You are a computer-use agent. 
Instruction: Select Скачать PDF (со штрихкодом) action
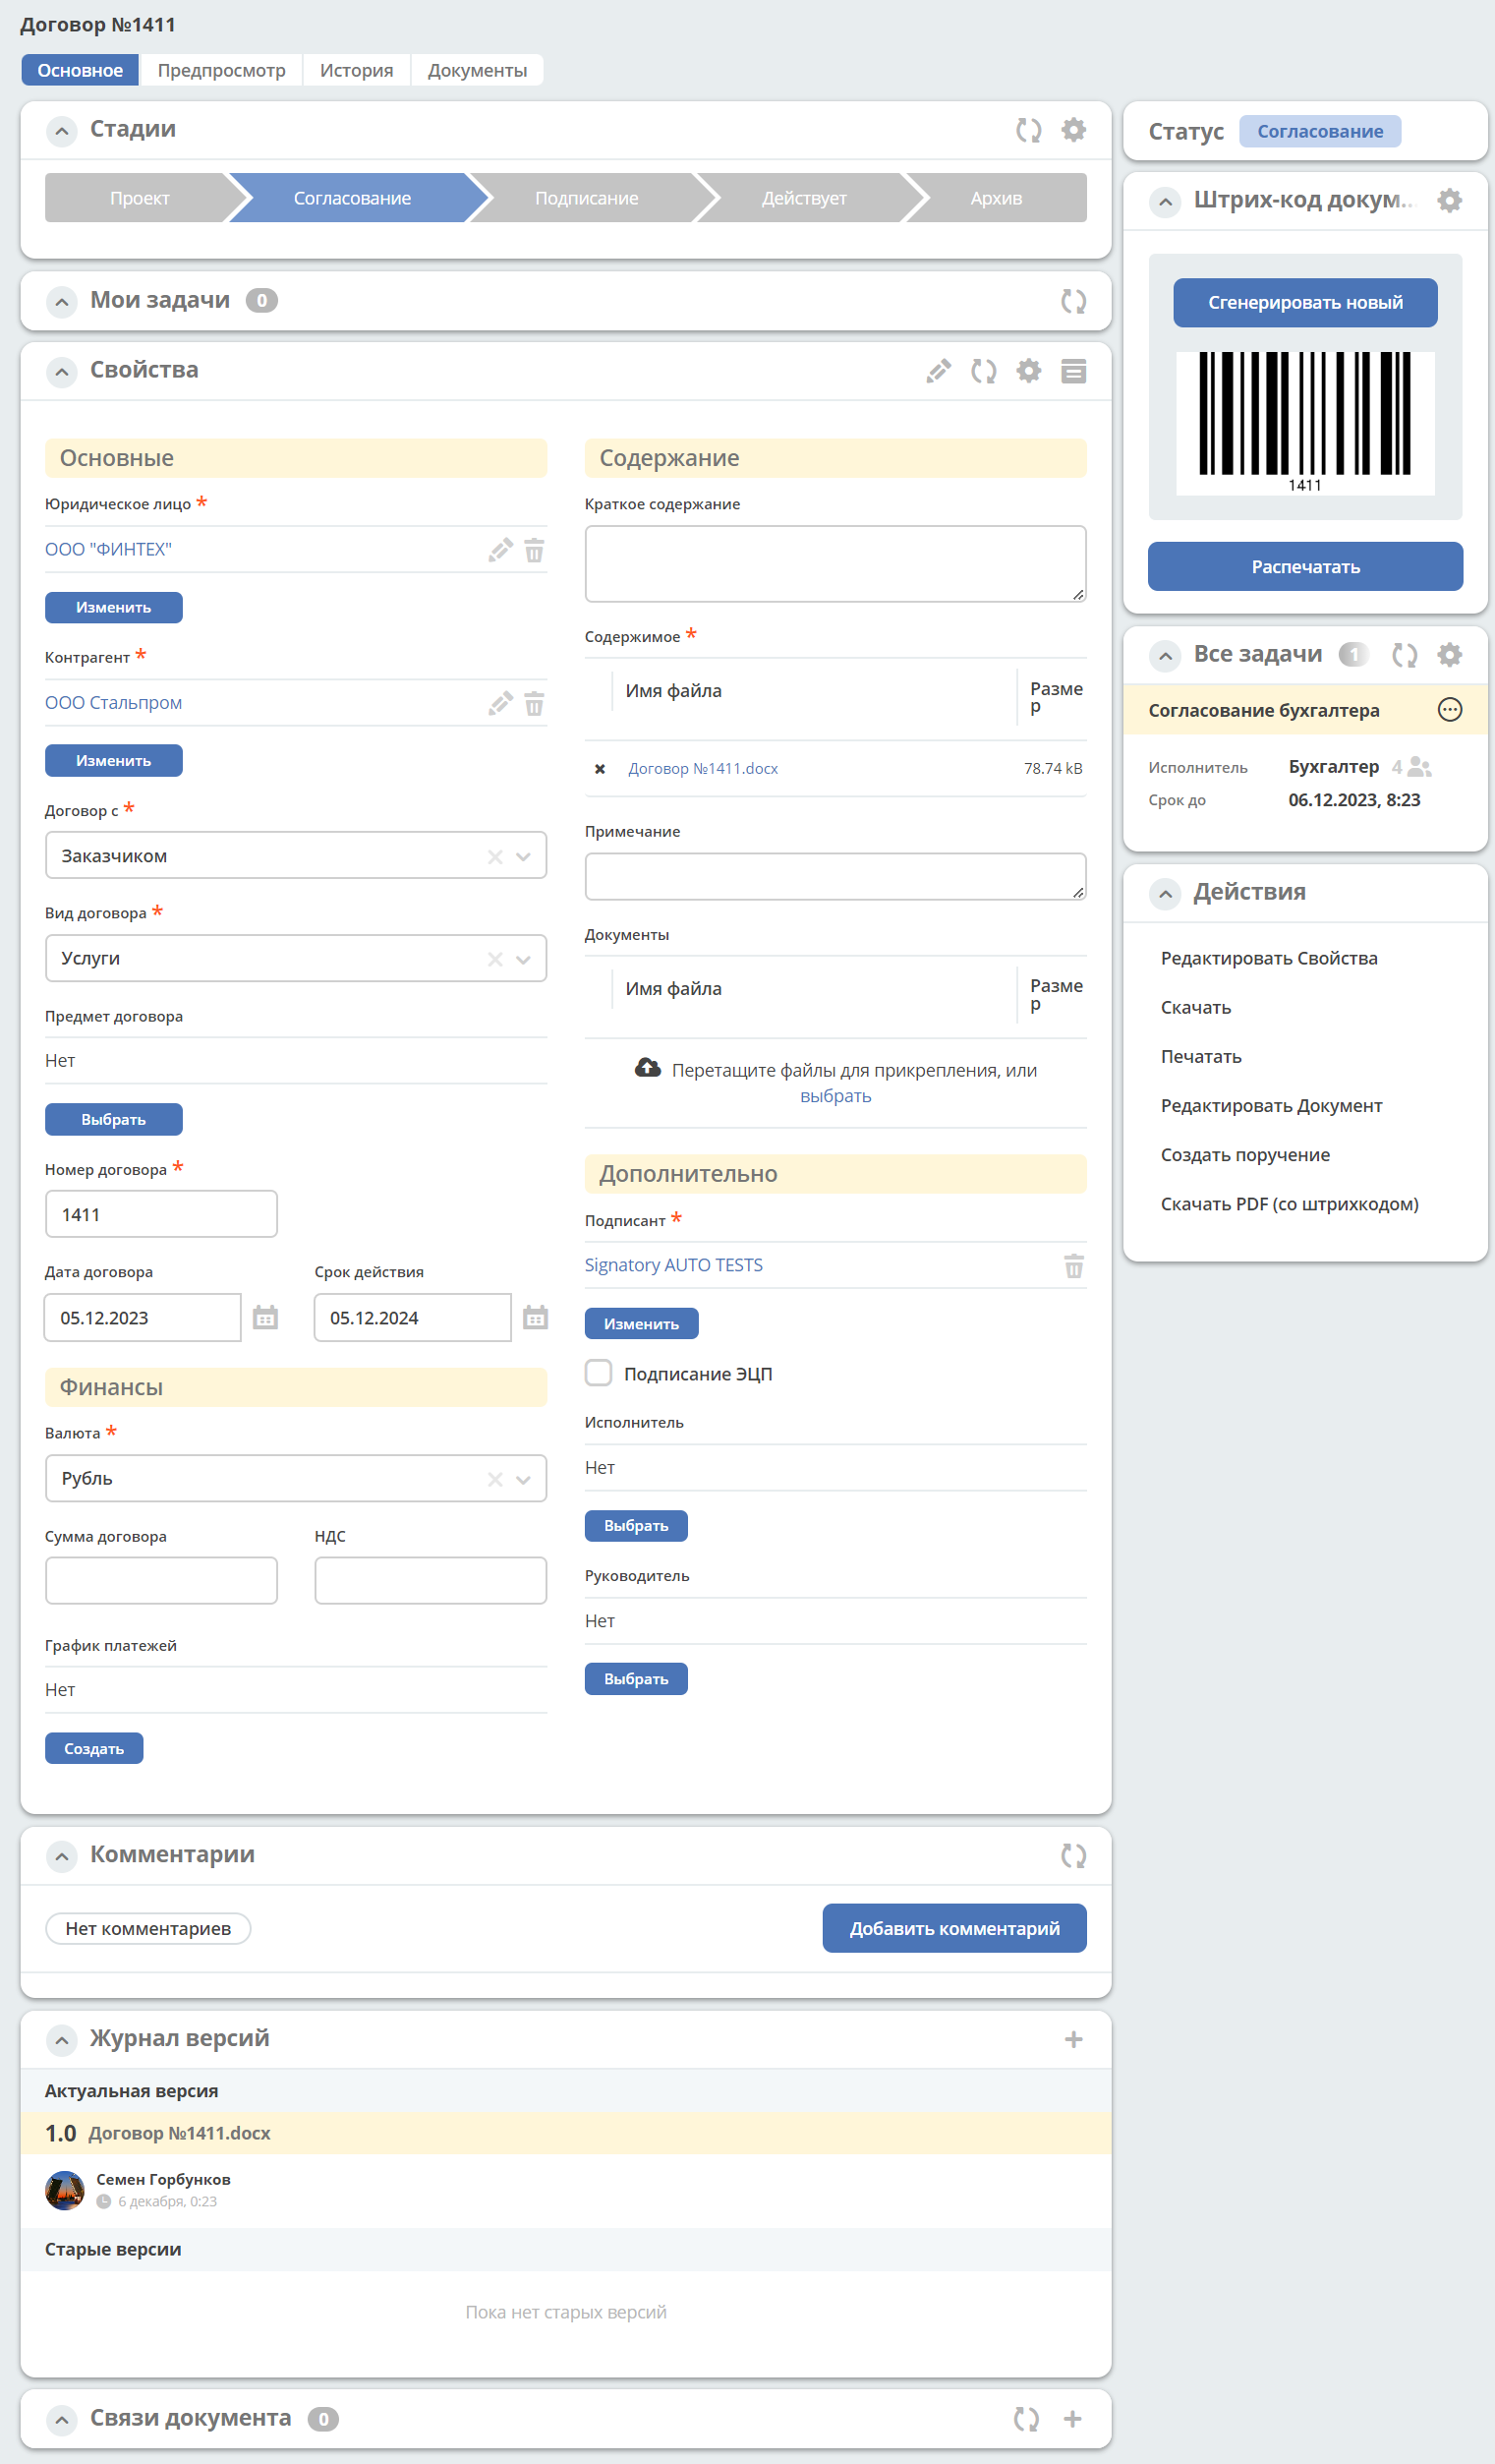(x=1290, y=1205)
